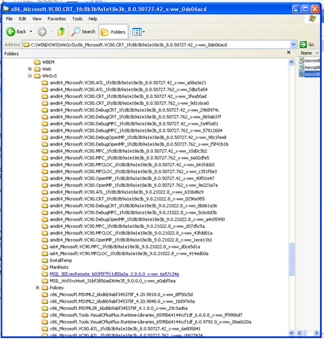
Task: Open Search with the magnifier icon
Action: 84,32
